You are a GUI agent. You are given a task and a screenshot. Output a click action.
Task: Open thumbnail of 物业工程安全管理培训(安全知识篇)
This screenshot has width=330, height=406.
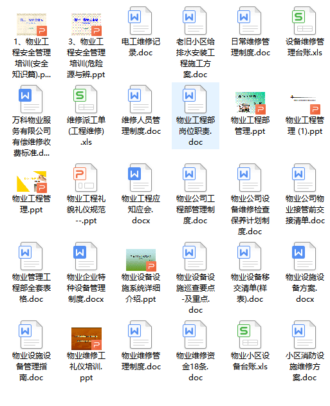click(32, 24)
